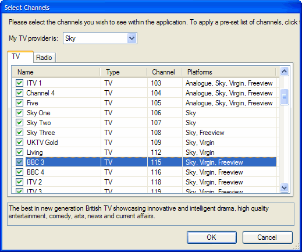
Task: Select the ITV 1 row name
Action: click(34, 83)
